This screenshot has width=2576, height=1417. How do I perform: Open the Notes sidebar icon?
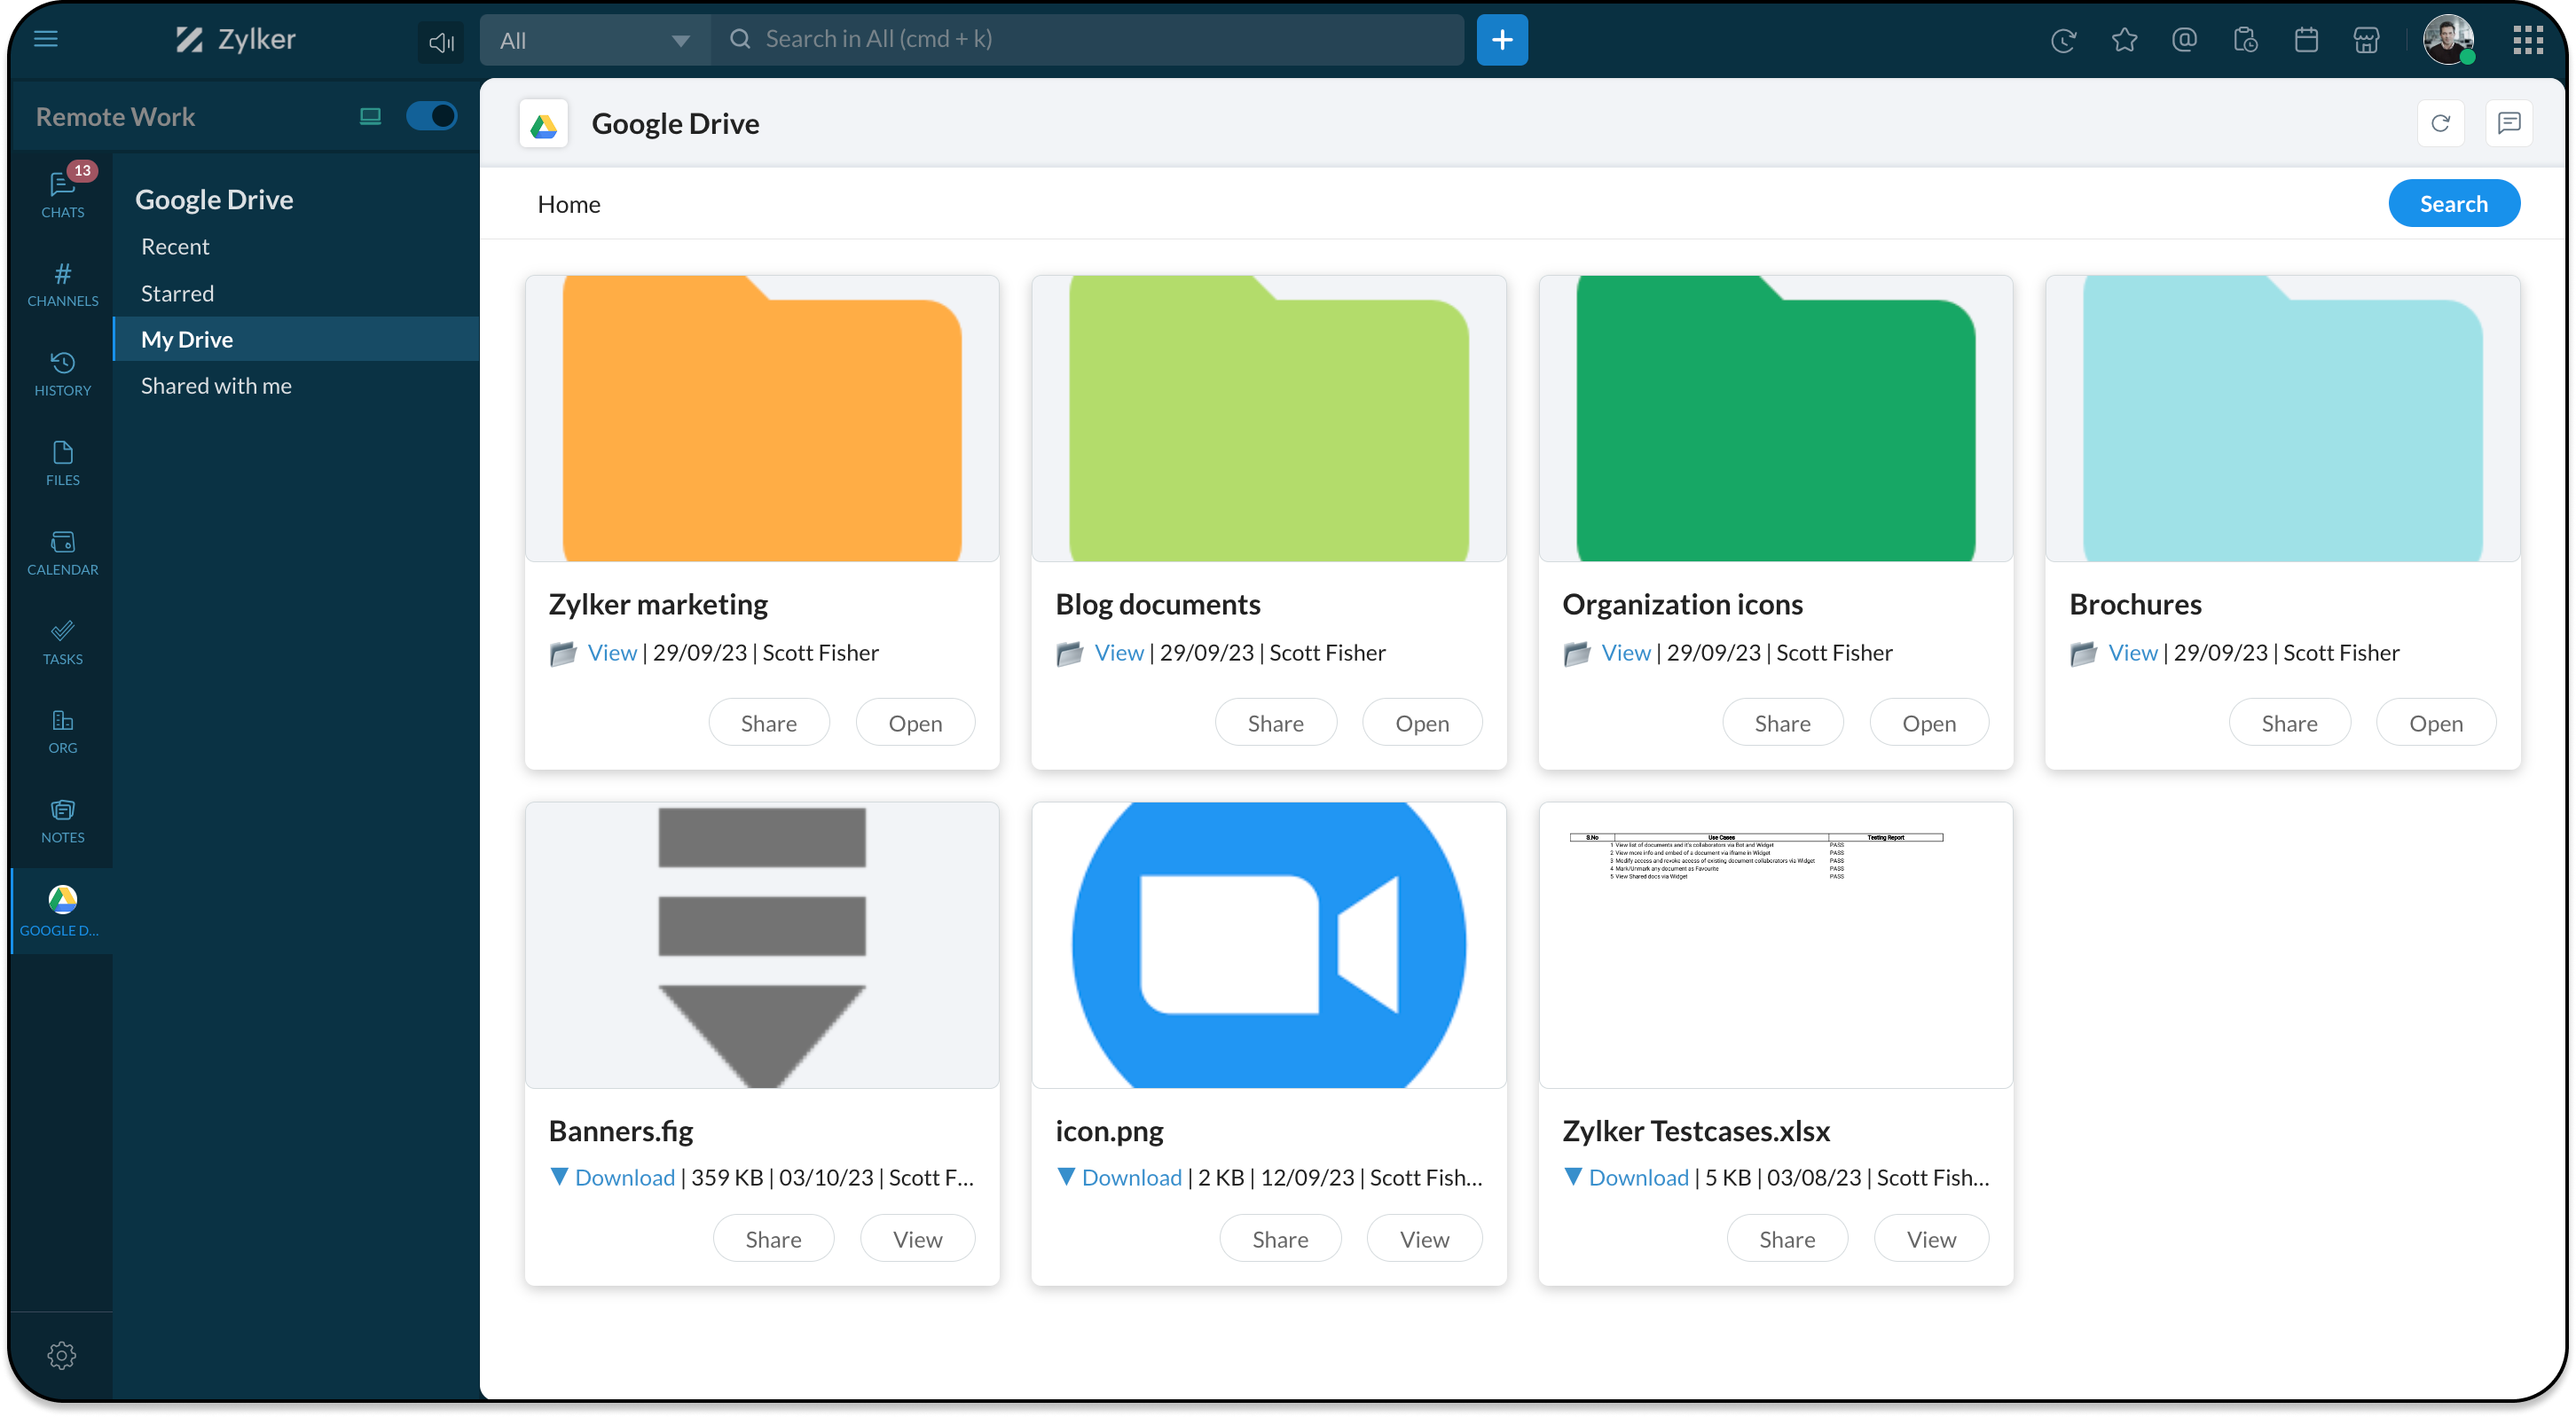point(62,820)
